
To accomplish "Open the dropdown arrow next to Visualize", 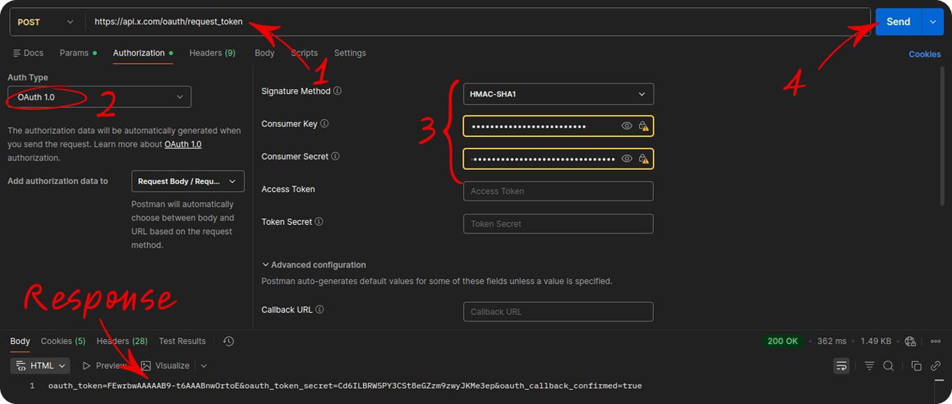I will click(204, 366).
